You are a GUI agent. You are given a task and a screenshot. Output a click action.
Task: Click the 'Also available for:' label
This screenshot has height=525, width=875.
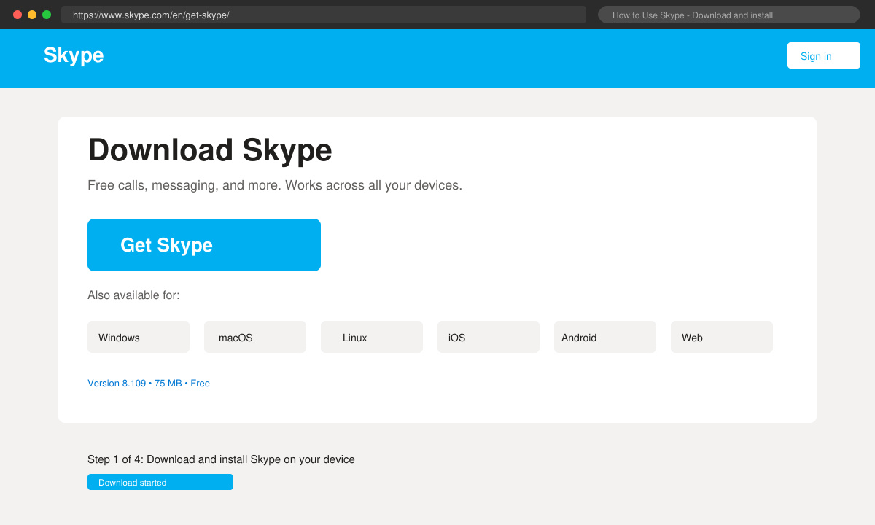pos(133,295)
